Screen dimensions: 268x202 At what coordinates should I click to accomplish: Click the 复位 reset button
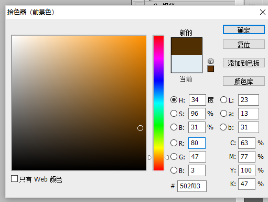tap(244, 44)
